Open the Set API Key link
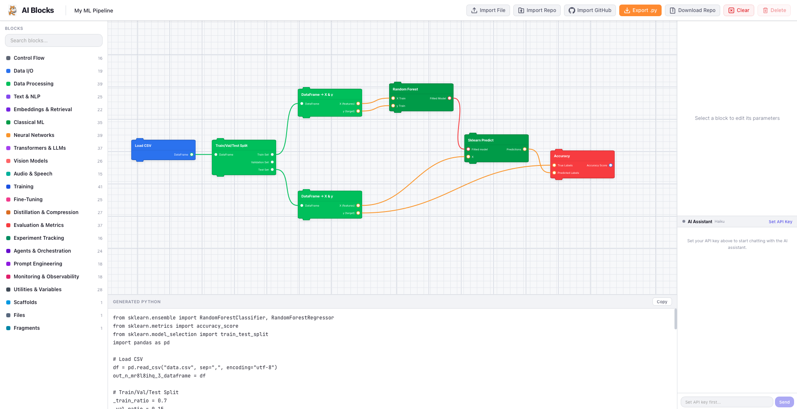797x409 pixels. click(780, 222)
